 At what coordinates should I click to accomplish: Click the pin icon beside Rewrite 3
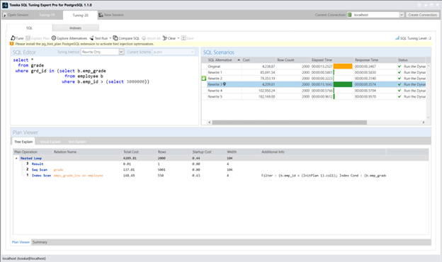(225, 84)
